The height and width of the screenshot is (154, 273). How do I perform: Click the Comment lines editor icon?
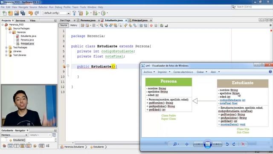point(162,26)
